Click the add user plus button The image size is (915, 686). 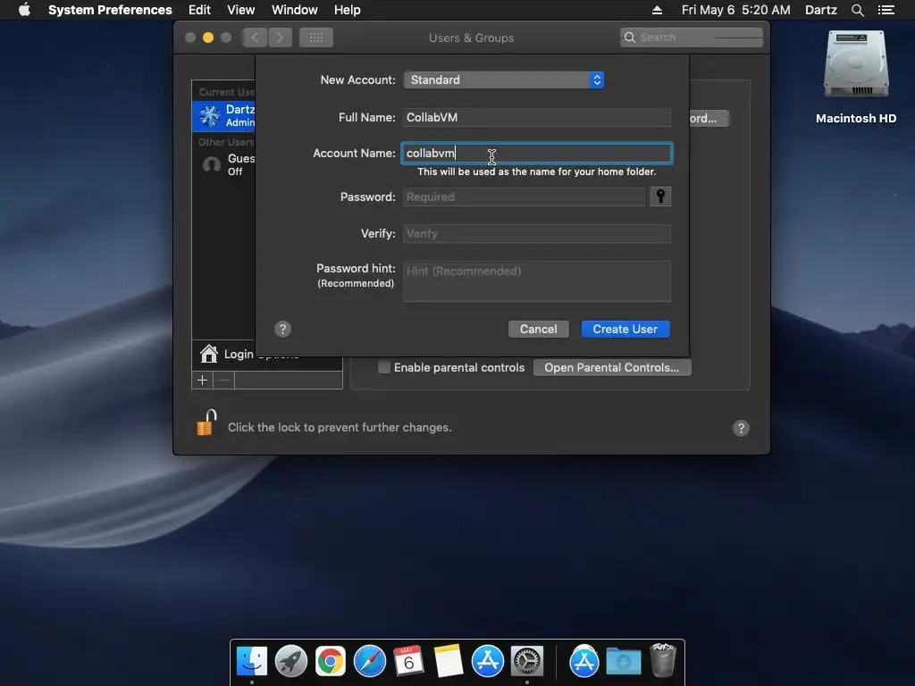click(203, 381)
